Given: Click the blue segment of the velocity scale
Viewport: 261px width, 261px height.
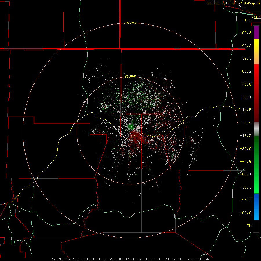Looking at the screenshot, I should 256,207.
